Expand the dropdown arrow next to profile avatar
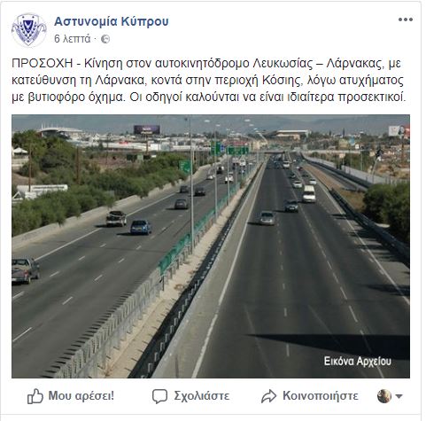 point(399,396)
